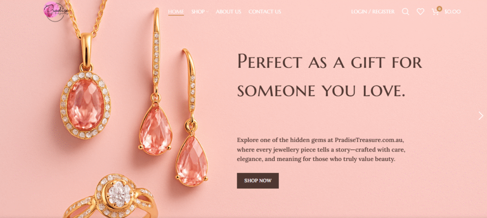The image size is (487, 218).
Task: Open the search magnifier icon
Action: [x=405, y=12]
